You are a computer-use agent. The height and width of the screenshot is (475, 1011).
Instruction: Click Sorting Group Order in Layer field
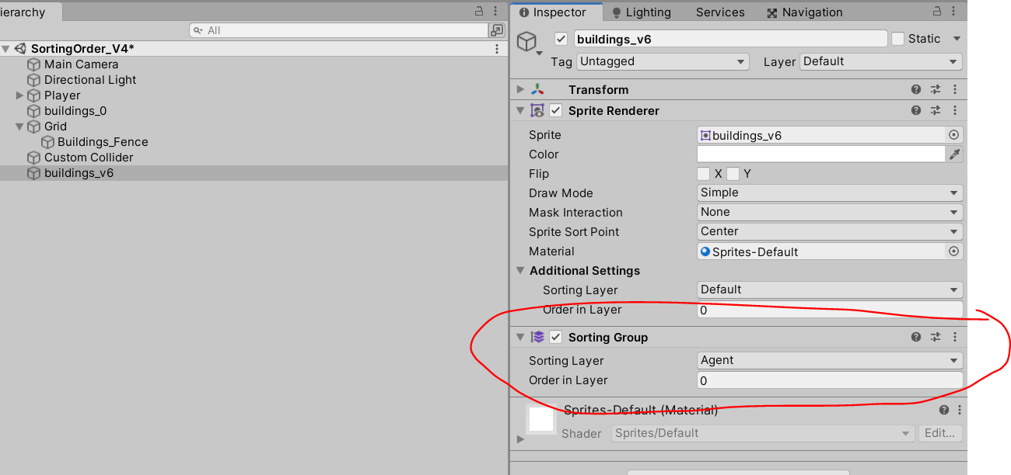point(830,380)
